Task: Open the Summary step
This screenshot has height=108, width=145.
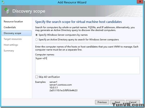Action: [x=9, y=51]
